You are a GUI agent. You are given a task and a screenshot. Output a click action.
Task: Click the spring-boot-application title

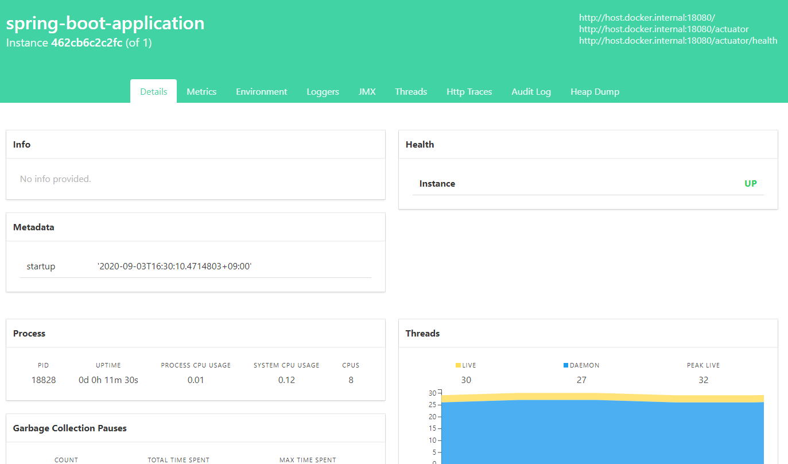[x=105, y=23]
